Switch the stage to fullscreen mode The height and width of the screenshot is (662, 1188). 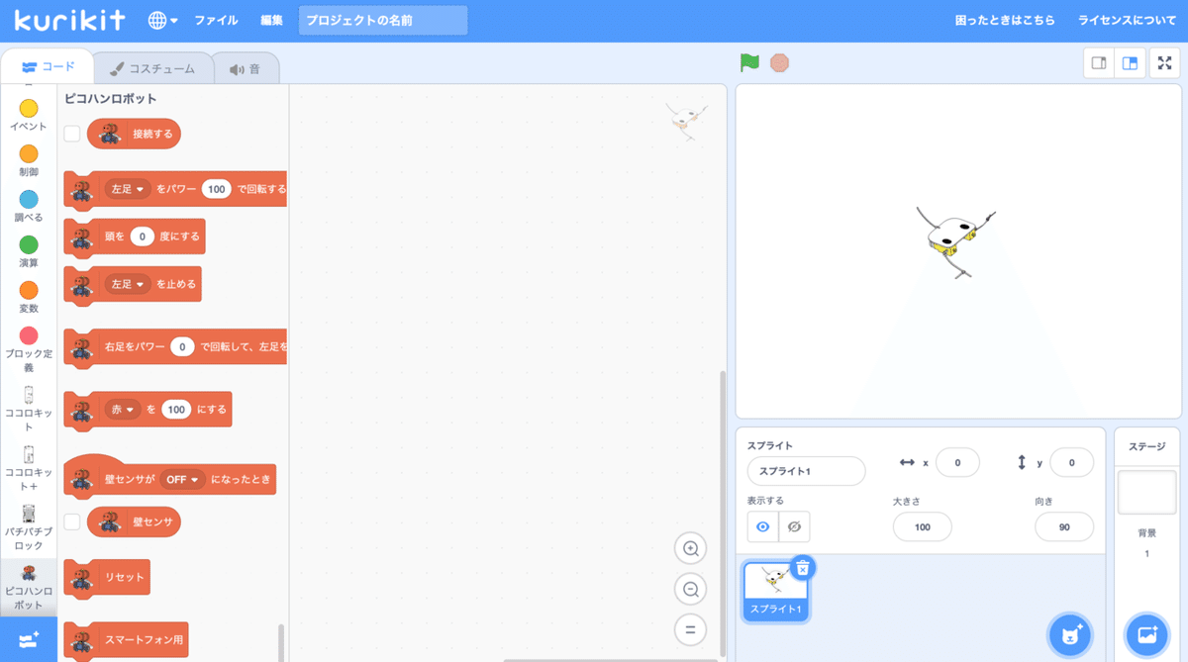pyautogui.click(x=1164, y=62)
